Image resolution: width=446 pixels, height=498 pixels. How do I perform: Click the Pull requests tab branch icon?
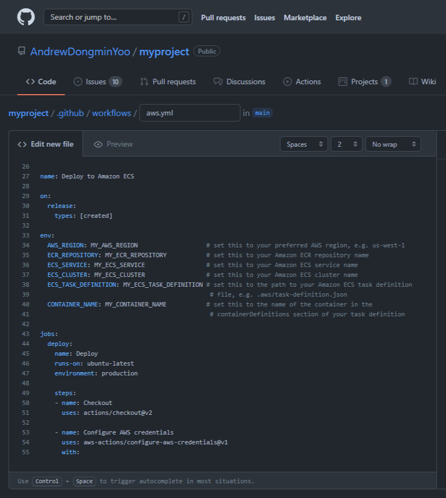(144, 82)
